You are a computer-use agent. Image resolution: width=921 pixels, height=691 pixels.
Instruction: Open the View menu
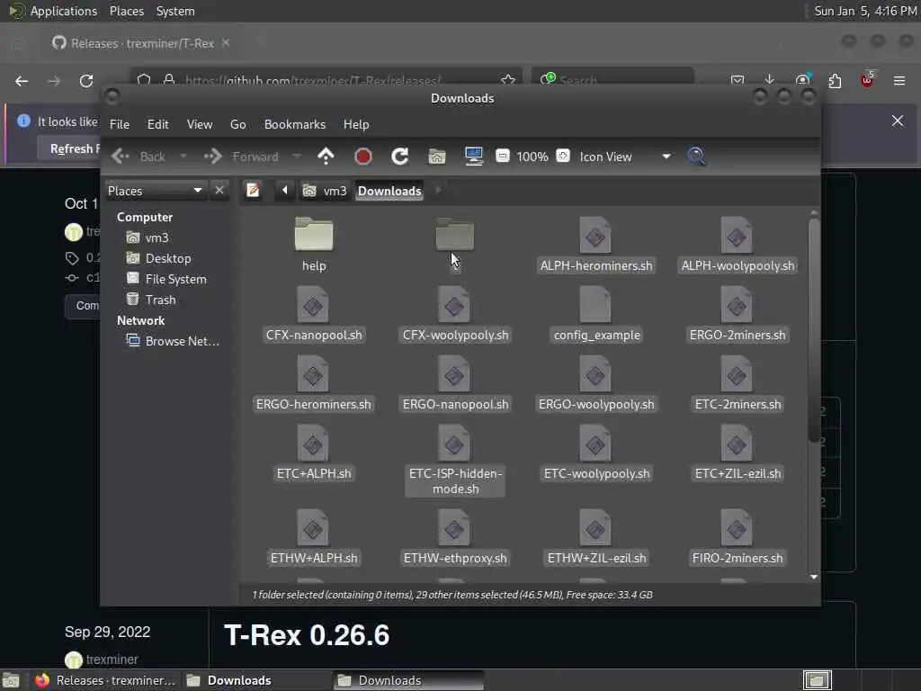pos(200,124)
